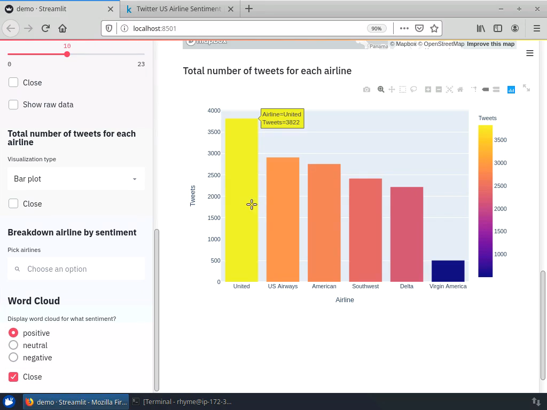The width and height of the screenshot is (547, 410).
Task: Compare data on hover icon
Action: point(496,90)
